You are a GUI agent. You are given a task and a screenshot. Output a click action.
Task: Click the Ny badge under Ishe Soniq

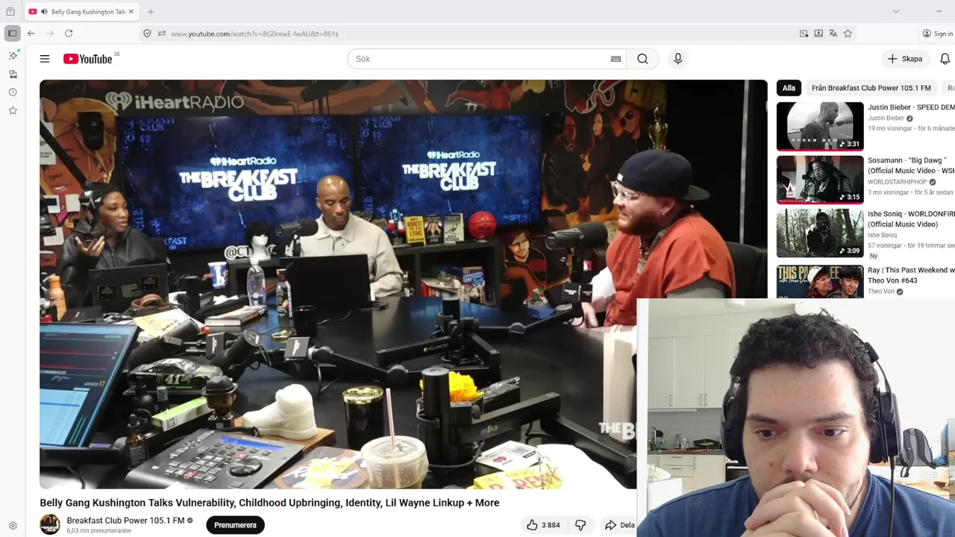[x=874, y=256]
